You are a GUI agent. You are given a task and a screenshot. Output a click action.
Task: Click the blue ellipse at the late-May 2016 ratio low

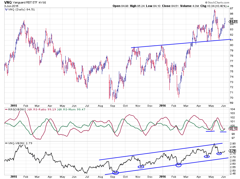(219, 154)
